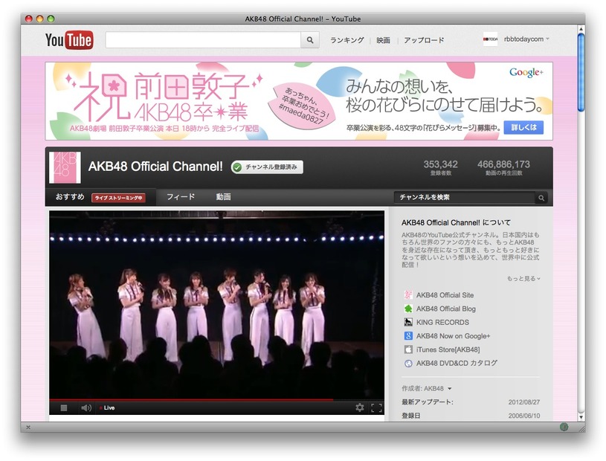606x461 pixels.
Task: Open アップロード in the top navigation
Action: click(x=424, y=40)
